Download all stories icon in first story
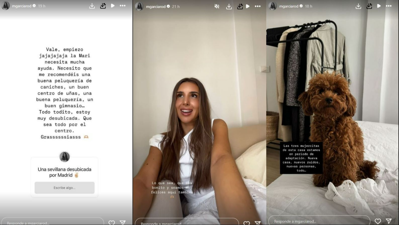Screen dimensions: 399x225 click(103, 6)
